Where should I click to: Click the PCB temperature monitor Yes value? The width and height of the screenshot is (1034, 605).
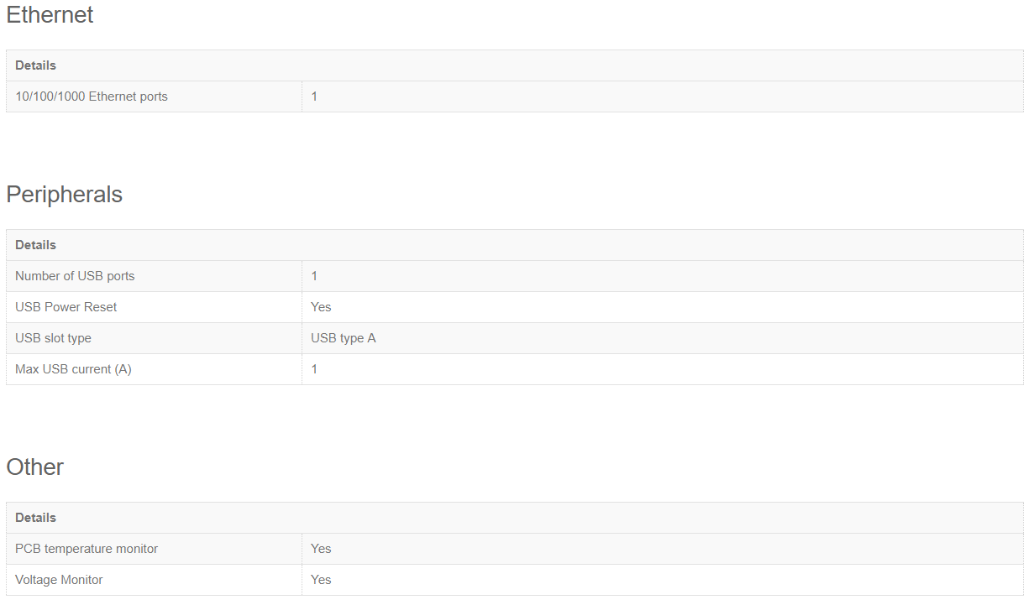(x=321, y=549)
